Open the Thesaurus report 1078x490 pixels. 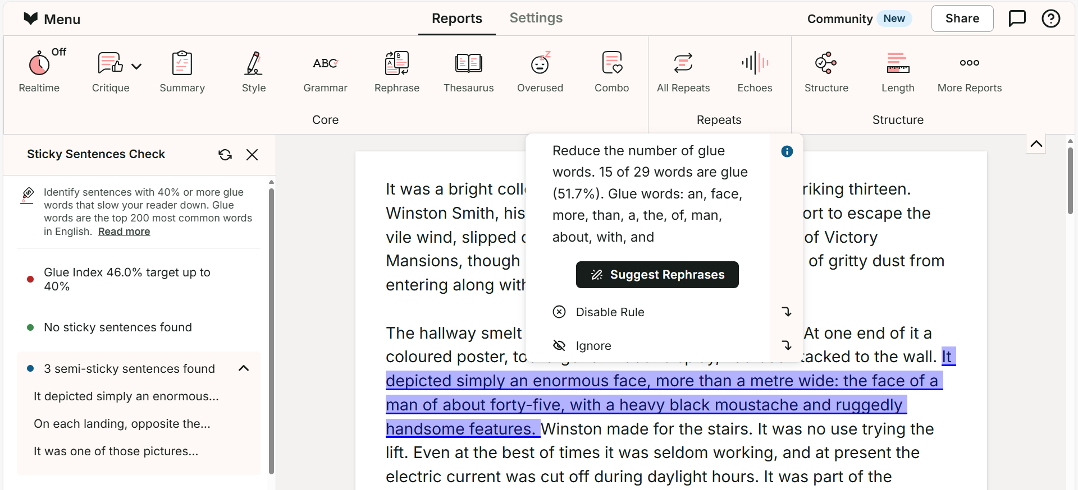coord(468,71)
